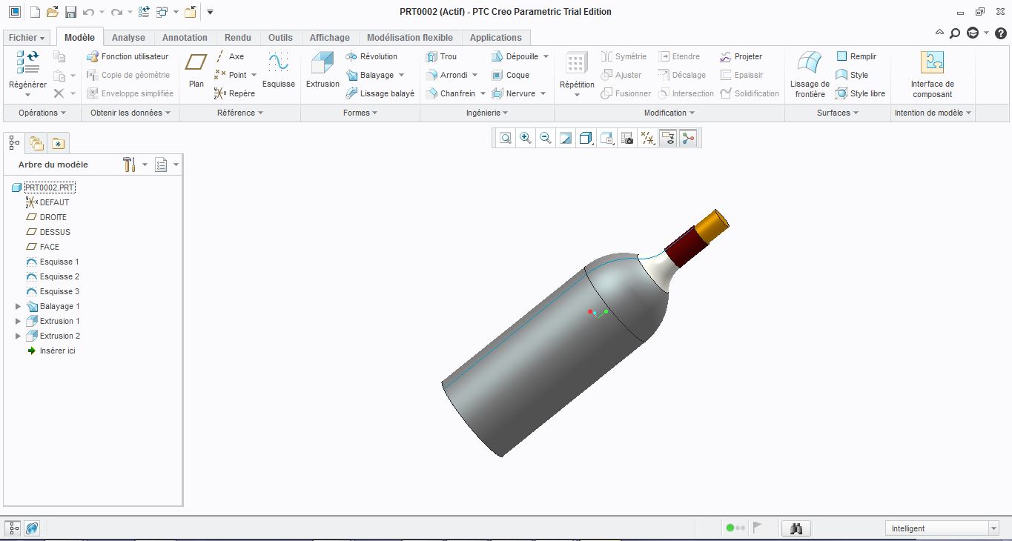Toggle the datum display filters icon
The image size is (1012, 541).
(x=648, y=138)
